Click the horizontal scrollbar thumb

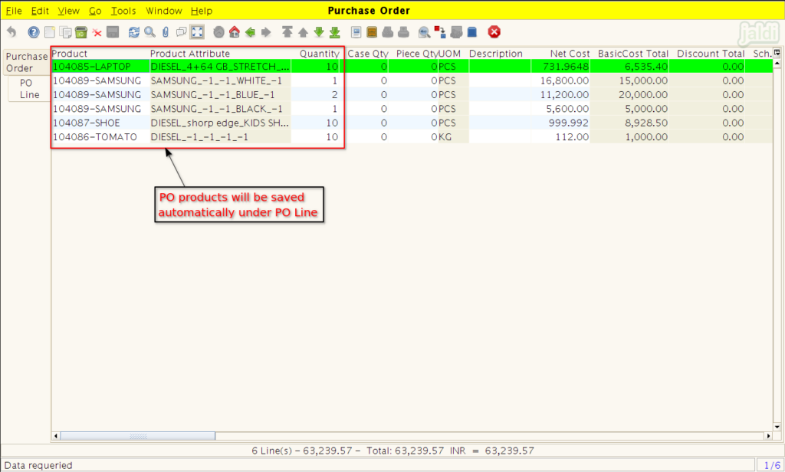[x=138, y=436]
